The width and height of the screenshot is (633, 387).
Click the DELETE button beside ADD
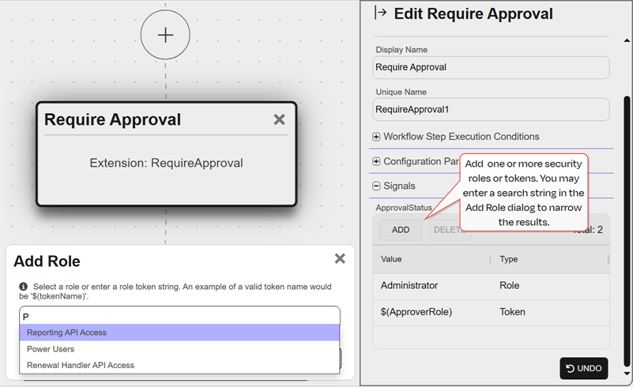(x=444, y=230)
